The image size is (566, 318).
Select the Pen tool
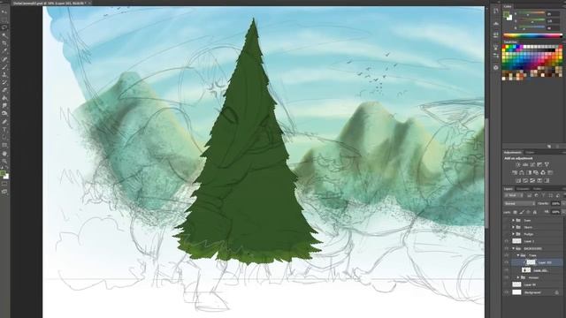pyautogui.click(x=4, y=122)
